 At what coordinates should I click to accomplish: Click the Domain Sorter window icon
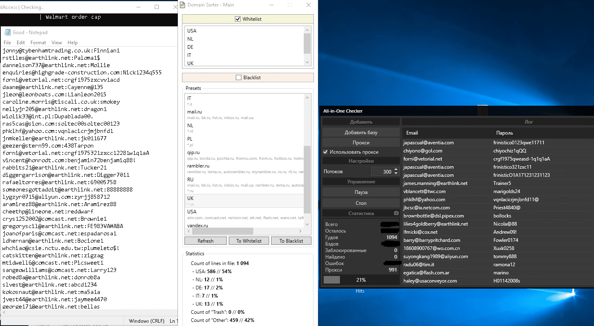182,5
